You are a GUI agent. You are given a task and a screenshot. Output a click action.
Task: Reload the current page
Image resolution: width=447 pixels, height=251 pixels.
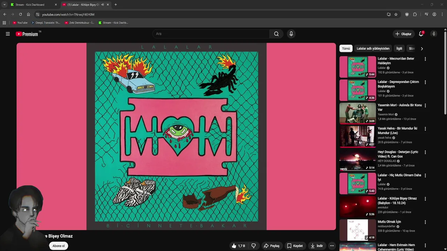click(x=20, y=14)
